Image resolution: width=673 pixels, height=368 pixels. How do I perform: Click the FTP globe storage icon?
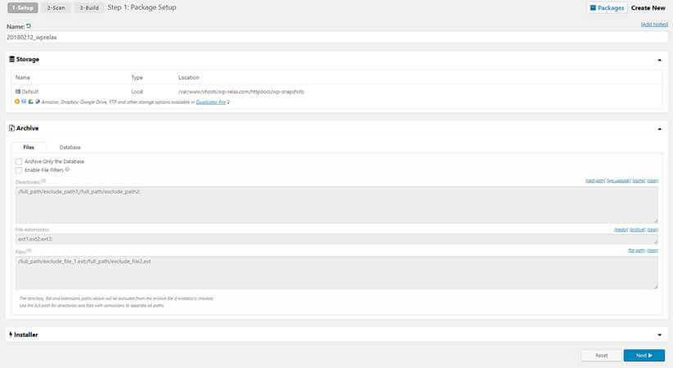tap(38, 101)
